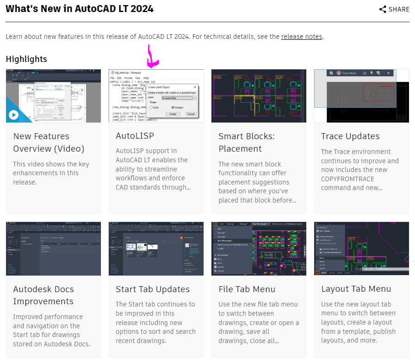Screen dimensions: 415x362
Task: Play the New Features Overview video
Action: coord(13,114)
